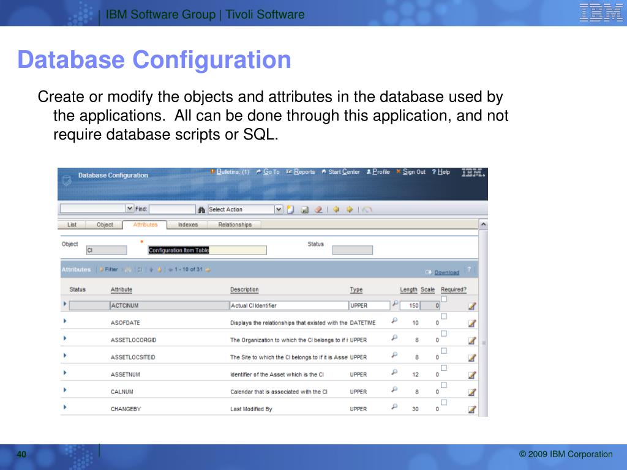Click the Sign Out link
Image resolution: width=627 pixels, height=470 pixels.
click(x=411, y=172)
